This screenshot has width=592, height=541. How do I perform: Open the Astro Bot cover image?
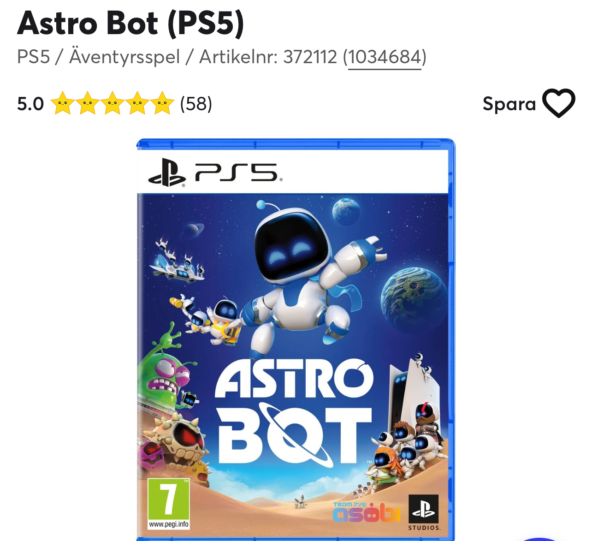tap(296, 339)
